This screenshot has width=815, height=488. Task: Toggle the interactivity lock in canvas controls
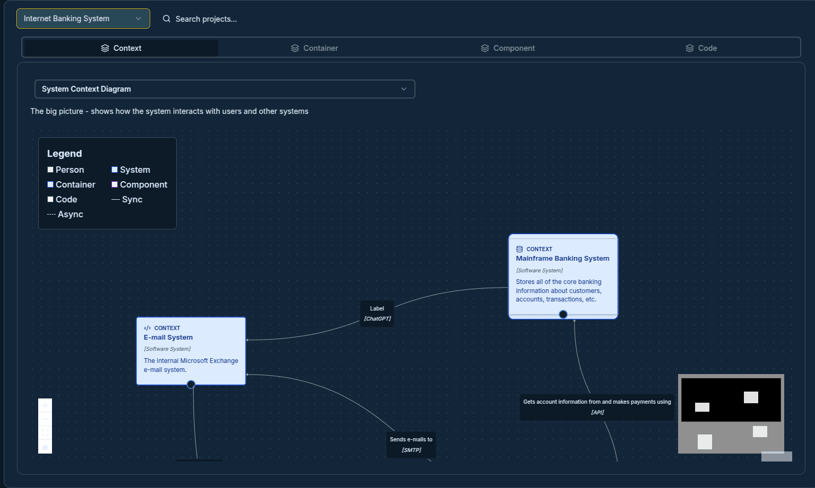coord(45,447)
